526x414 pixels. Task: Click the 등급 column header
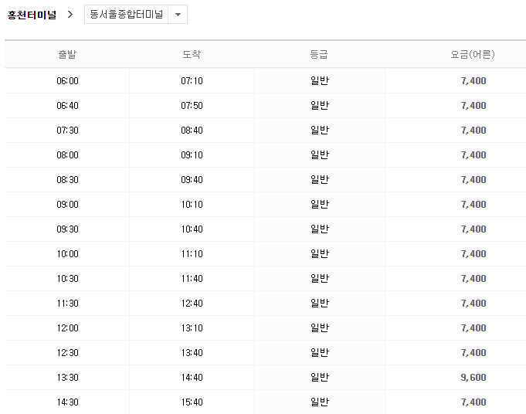[319, 54]
